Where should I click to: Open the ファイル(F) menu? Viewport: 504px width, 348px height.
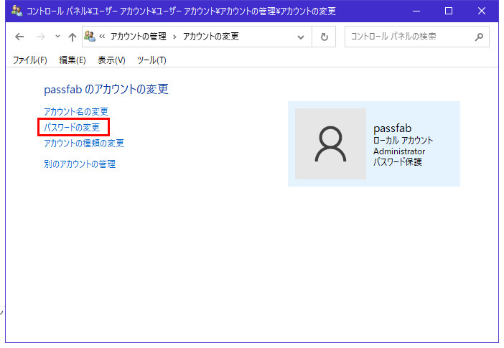[29, 60]
